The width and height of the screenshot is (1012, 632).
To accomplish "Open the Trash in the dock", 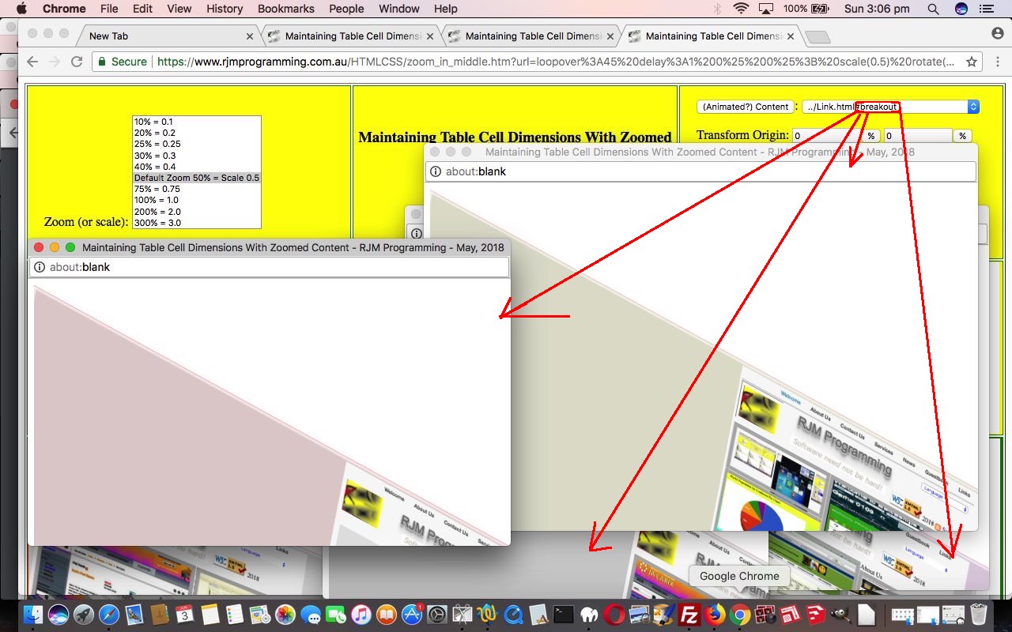I will coord(979,614).
